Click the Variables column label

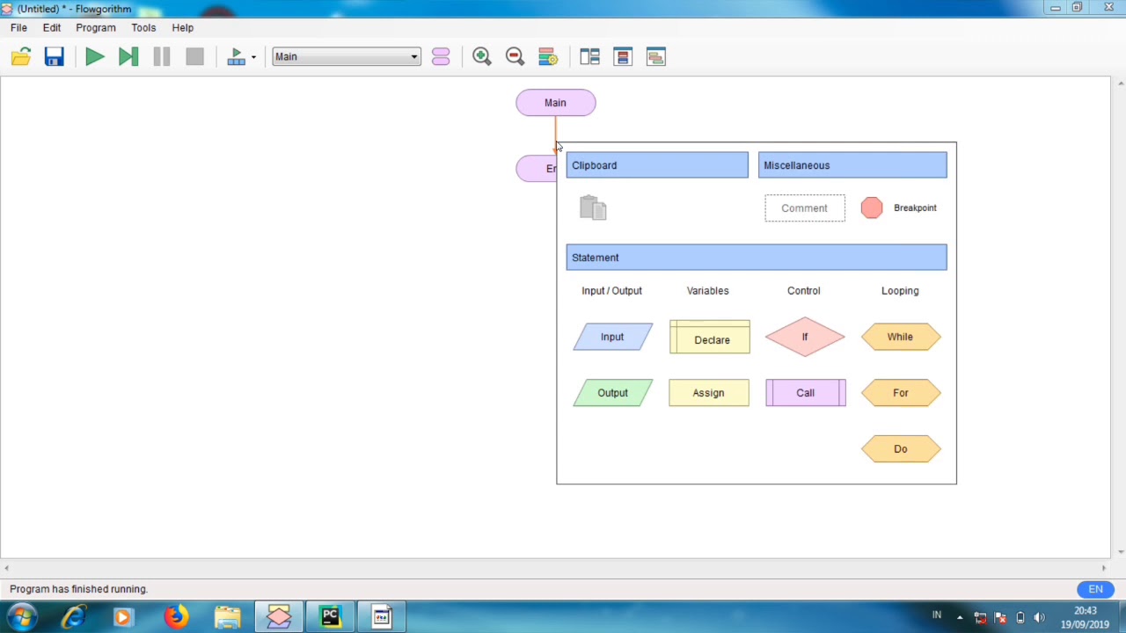pos(708,291)
